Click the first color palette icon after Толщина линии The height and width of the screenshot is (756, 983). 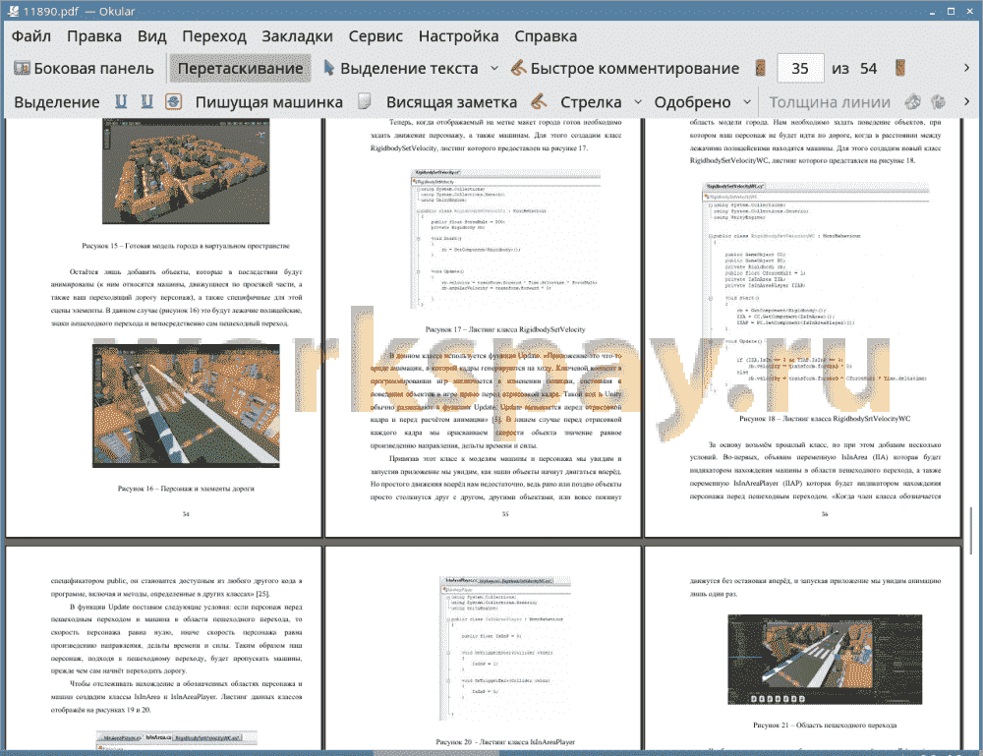coord(913,101)
